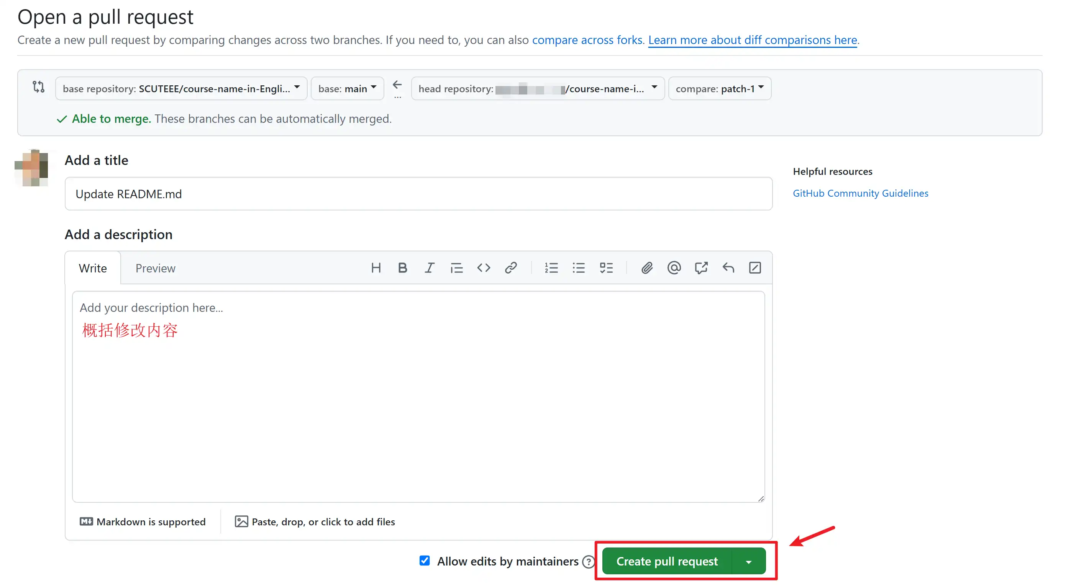Select the Write tab

point(93,268)
